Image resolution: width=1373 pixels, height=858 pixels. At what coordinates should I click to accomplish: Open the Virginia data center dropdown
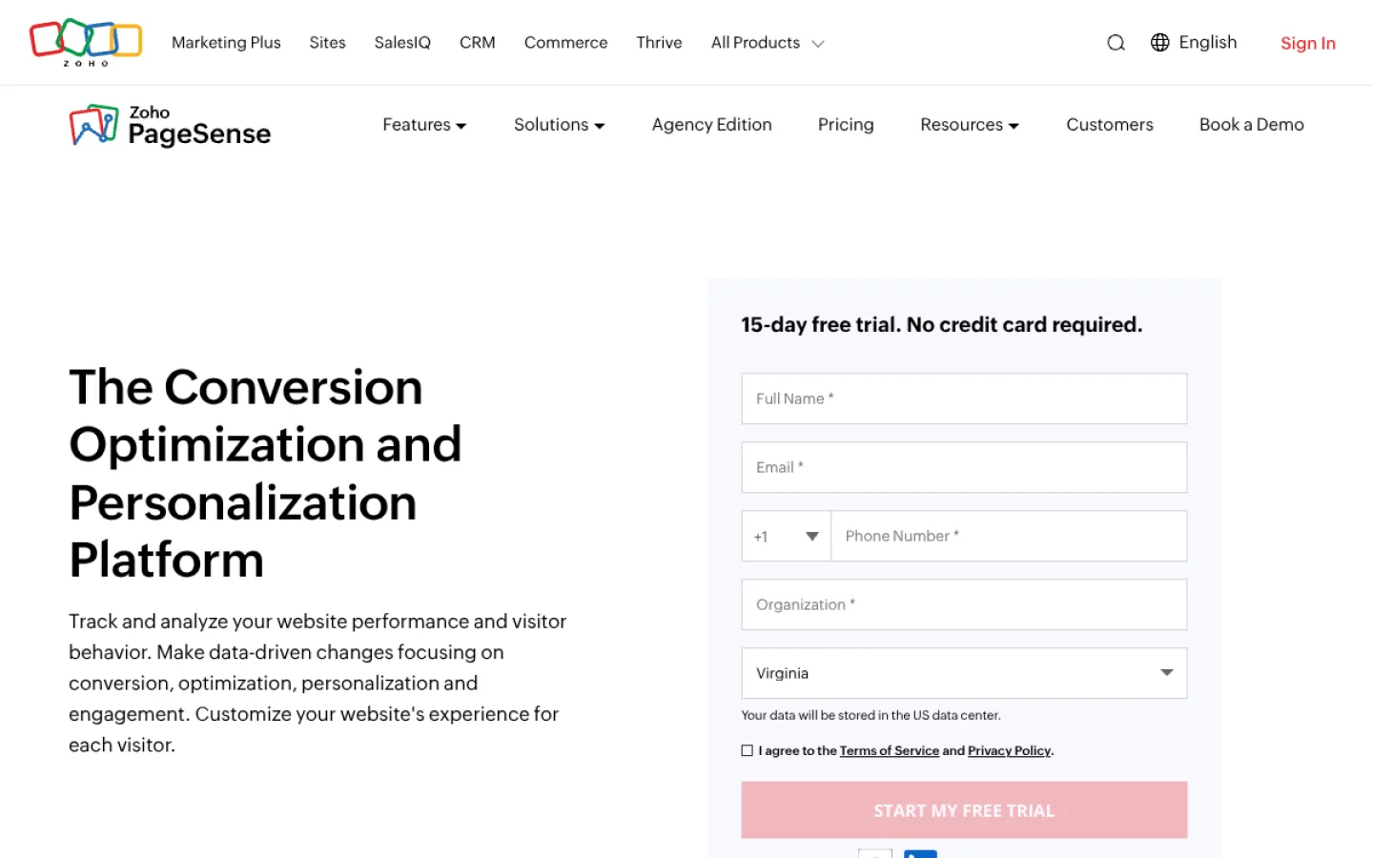pos(964,673)
